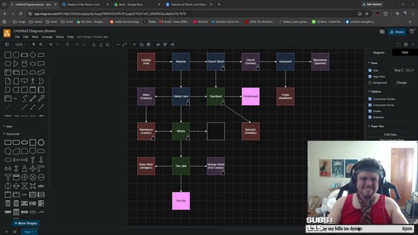Open the Edit menu

pos(25,37)
